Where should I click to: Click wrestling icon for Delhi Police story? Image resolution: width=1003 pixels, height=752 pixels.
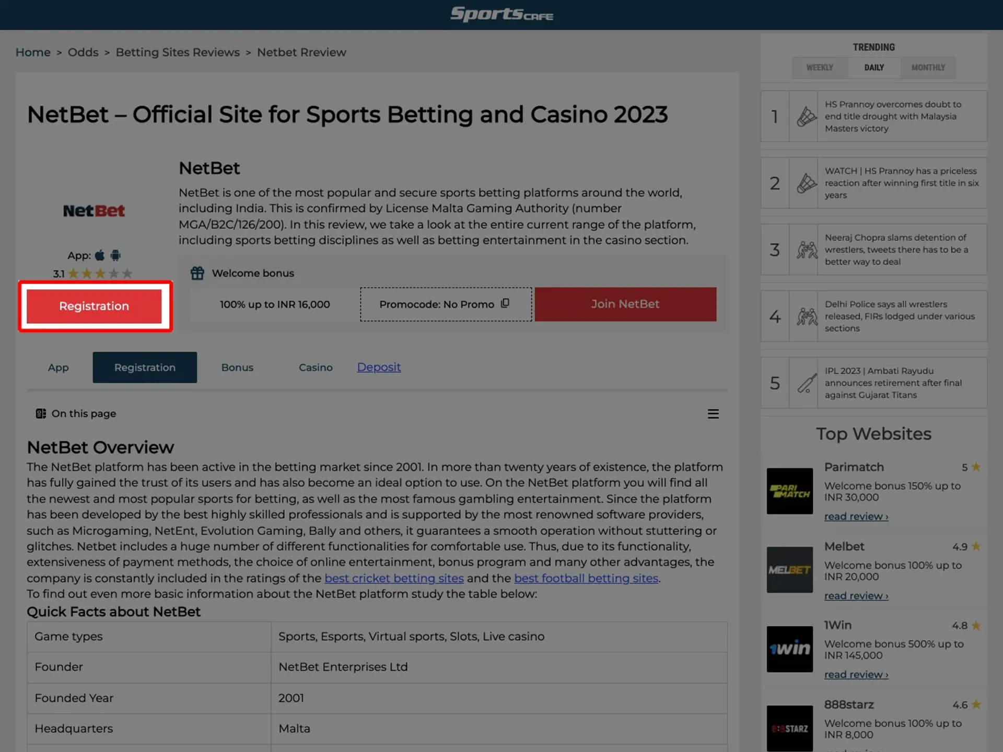pos(807,316)
